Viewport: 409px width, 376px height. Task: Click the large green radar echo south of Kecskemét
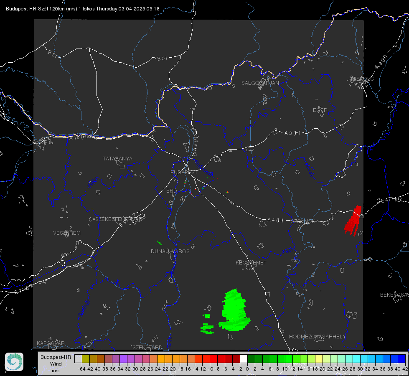[234, 310]
